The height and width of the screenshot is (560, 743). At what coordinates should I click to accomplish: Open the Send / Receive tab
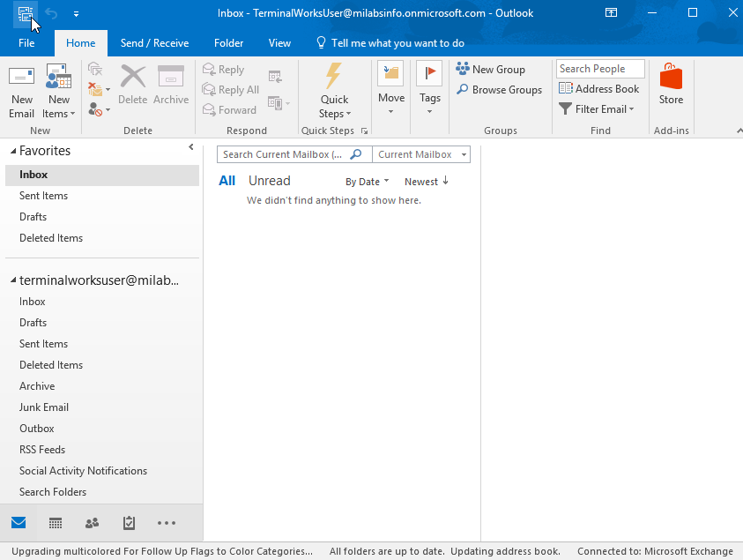[x=154, y=43]
